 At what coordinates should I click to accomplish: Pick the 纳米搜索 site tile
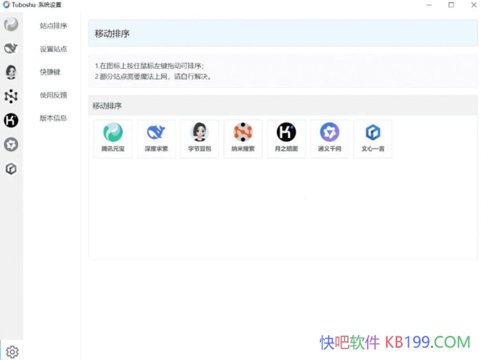pos(243,138)
